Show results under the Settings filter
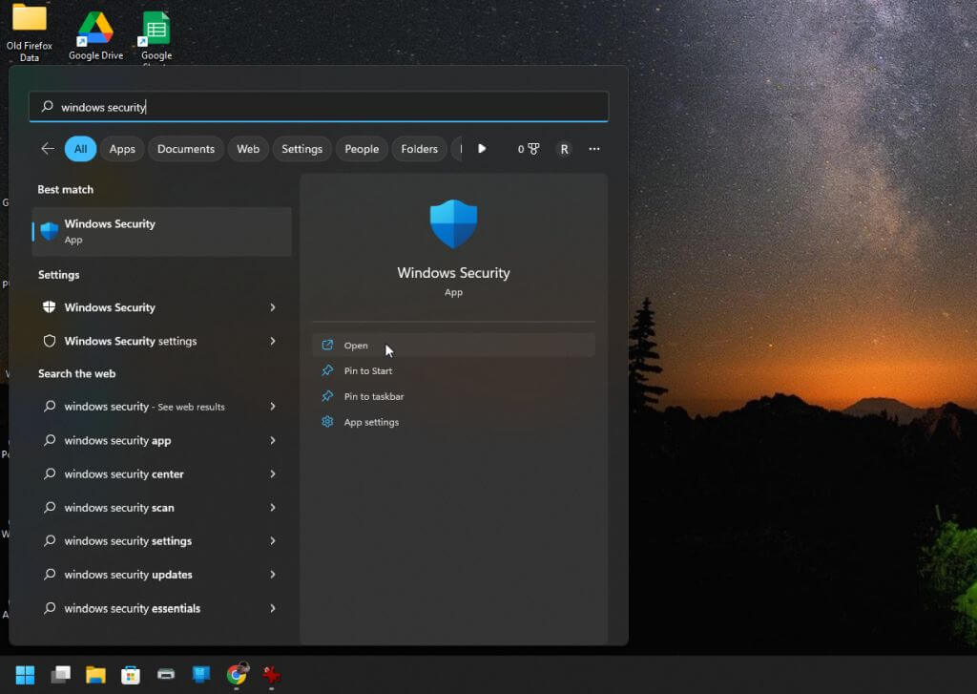This screenshot has height=694, width=977. 301,149
